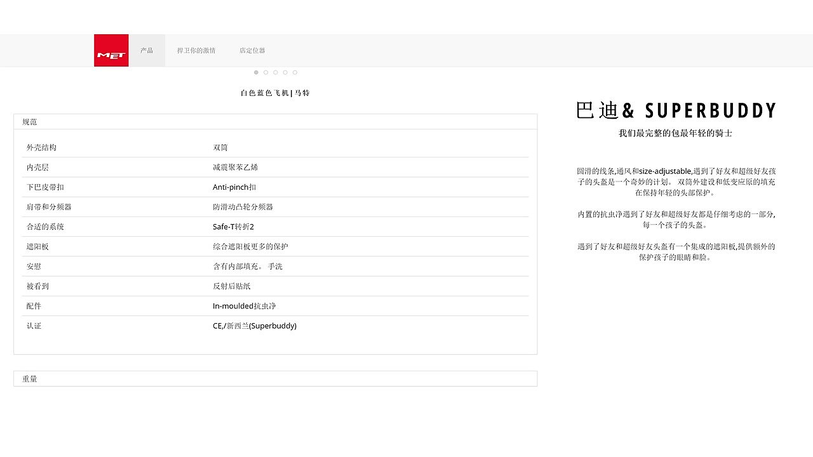Click the CE,/新西兰(Superbuddy) value
Viewport: 813px width, 457px height.
255,326
